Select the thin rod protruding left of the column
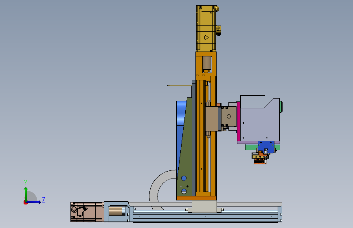Viewport: 353px width, 228px height. click(180, 85)
